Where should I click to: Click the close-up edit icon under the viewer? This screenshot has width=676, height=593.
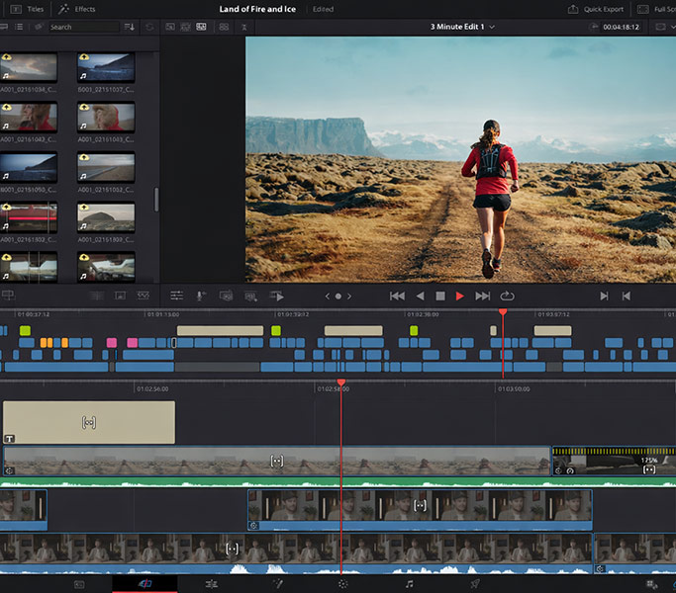[x=250, y=296]
